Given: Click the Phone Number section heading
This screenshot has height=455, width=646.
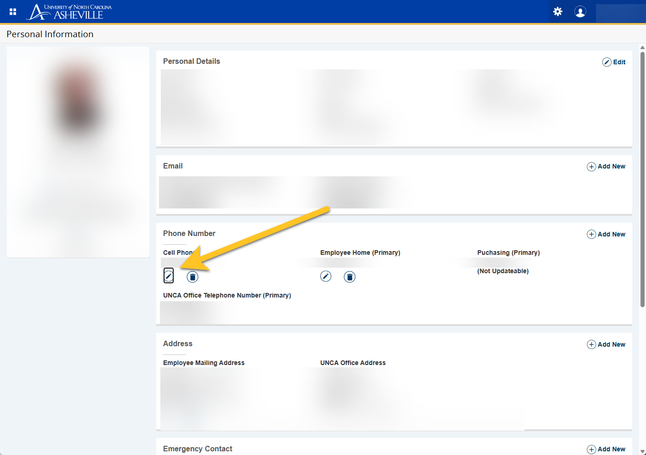Looking at the screenshot, I should click(x=189, y=233).
